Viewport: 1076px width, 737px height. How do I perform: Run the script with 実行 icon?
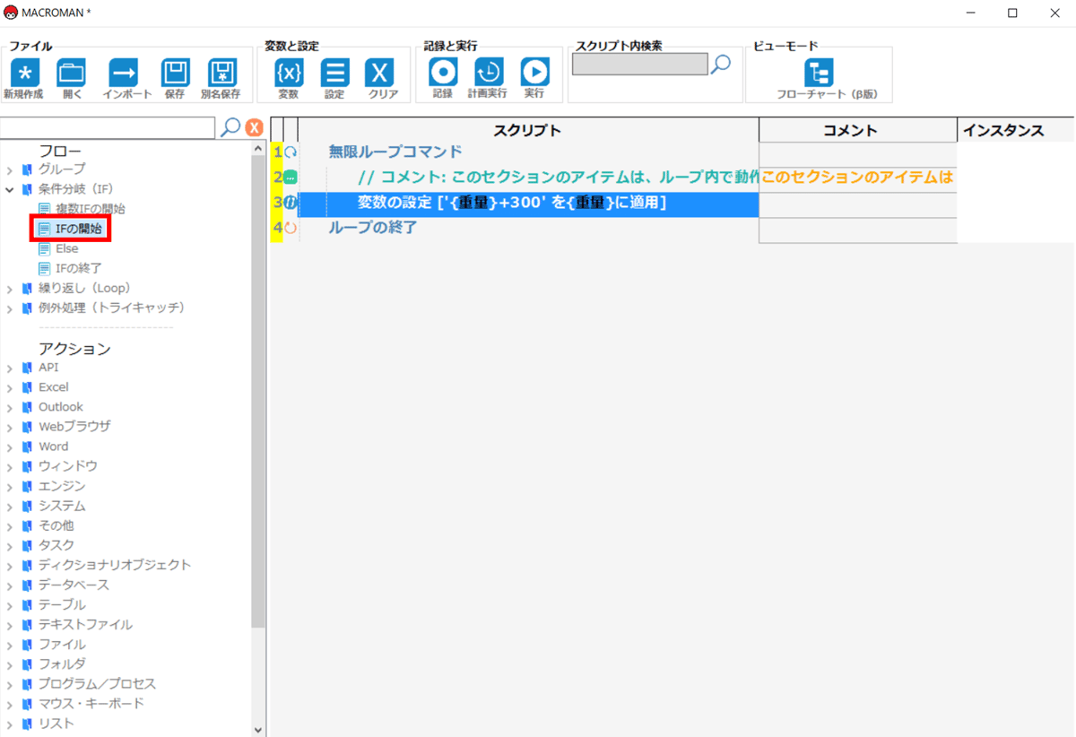pyautogui.click(x=535, y=72)
